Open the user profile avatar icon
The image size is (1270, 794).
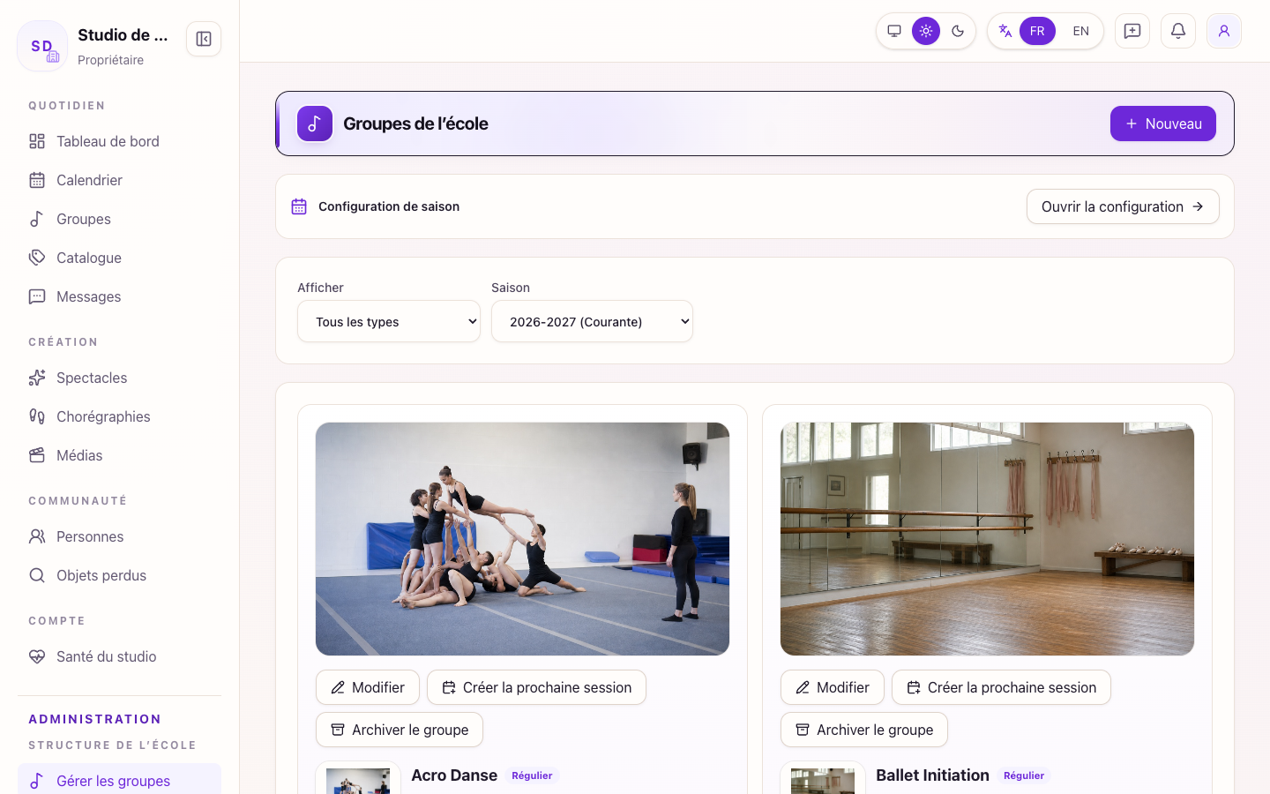(1224, 31)
